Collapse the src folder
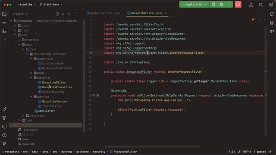Screen dimensions: 276x155 click(x=15, y=35)
